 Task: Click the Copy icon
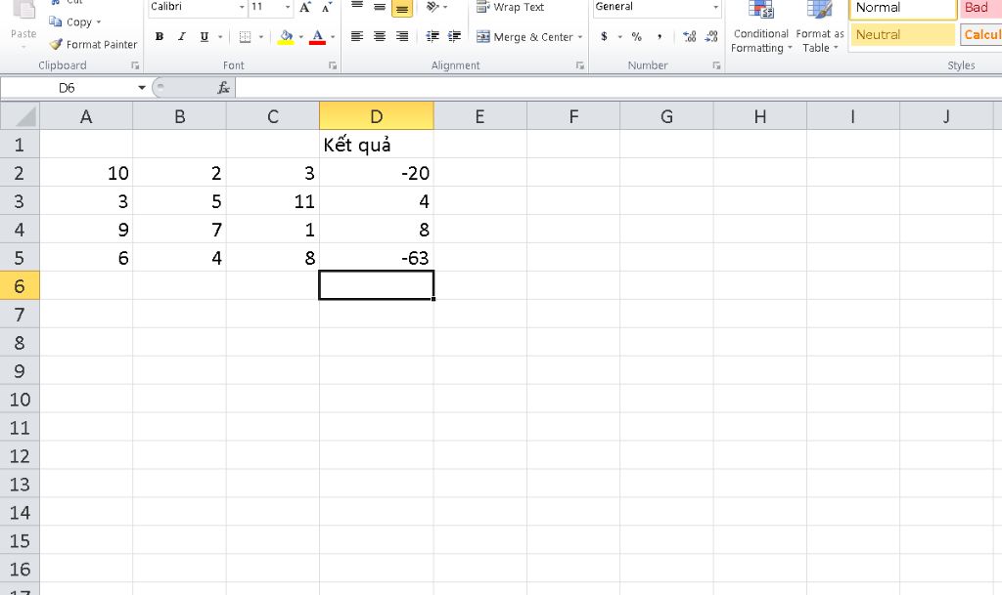coord(56,21)
